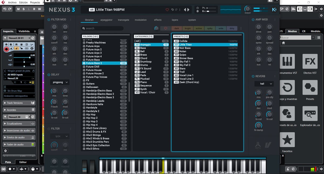
Task: Click the N3 logo icon
Action: click(274, 10)
